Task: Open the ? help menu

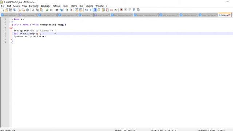Action: tap(107, 6)
